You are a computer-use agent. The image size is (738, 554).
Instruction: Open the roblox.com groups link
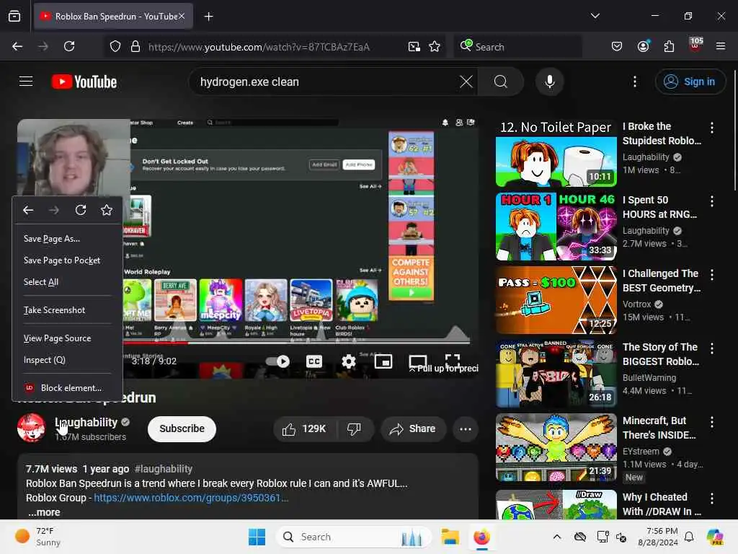tap(190, 498)
